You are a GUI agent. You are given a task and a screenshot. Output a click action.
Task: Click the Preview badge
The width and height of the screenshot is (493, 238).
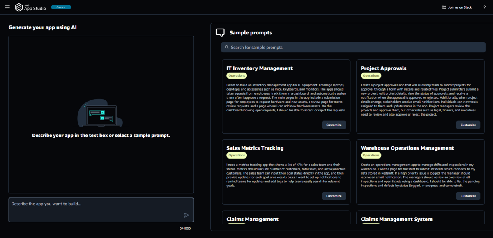61,7
